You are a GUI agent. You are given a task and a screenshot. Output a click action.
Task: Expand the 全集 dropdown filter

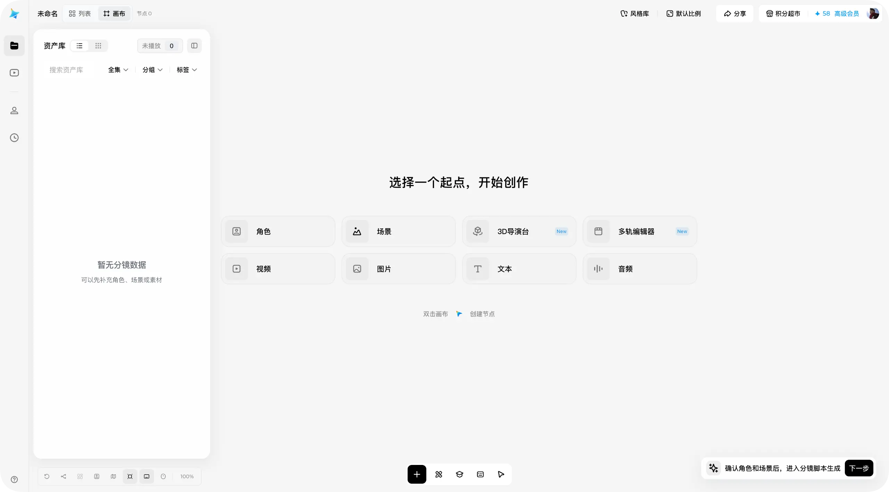tap(118, 70)
